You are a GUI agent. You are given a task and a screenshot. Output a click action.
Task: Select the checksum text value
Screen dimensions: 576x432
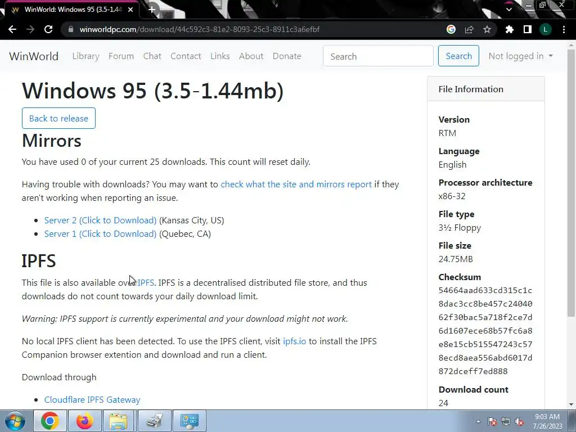click(x=485, y=331)
